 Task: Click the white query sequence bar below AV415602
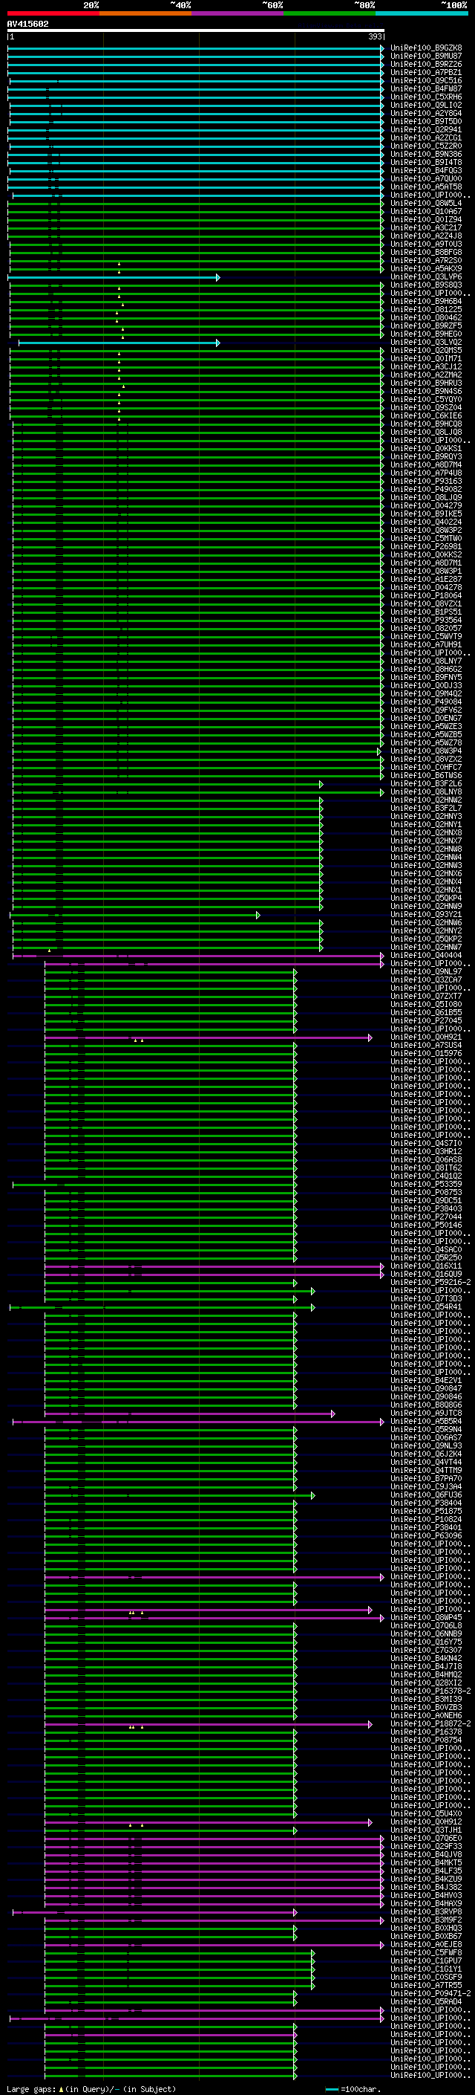[x=196, y=31]
